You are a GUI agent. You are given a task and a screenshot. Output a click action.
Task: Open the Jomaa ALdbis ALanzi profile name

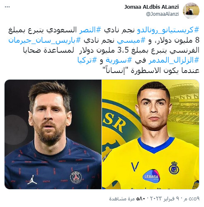(x=151, y=7)
